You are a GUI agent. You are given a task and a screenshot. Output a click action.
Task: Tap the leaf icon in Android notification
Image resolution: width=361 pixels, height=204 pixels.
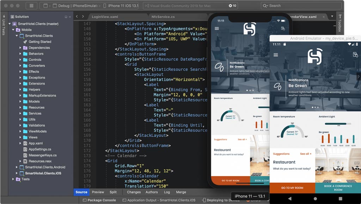click(x=277, y=86)
